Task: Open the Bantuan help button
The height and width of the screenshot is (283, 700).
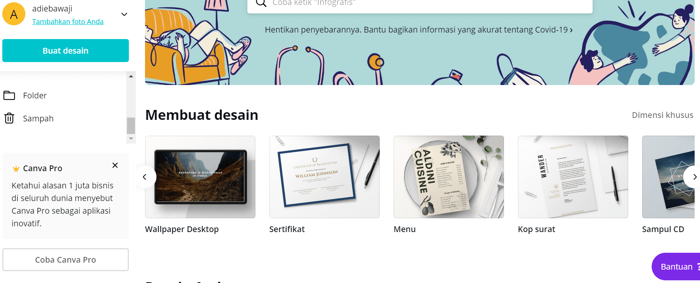Action: pyautogui.click(x=677, y=267)
